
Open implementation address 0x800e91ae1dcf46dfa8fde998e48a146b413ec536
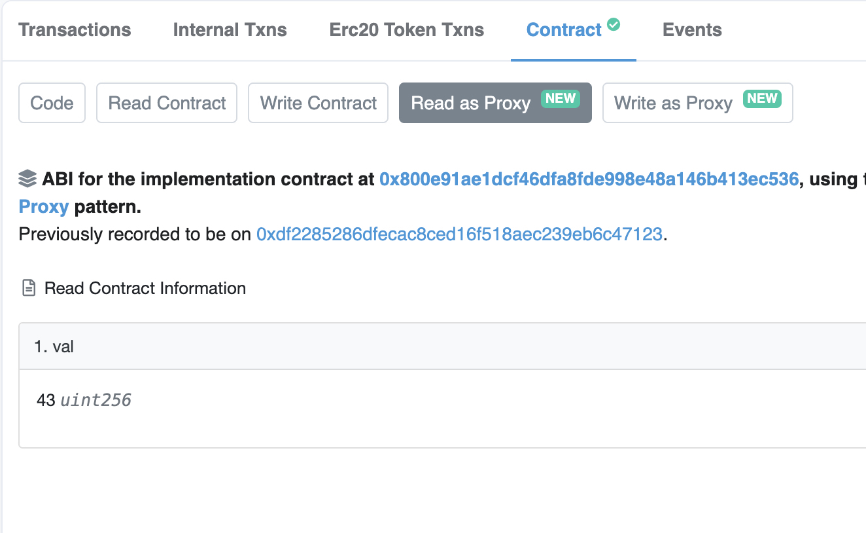coord(589,179)
